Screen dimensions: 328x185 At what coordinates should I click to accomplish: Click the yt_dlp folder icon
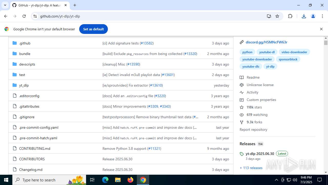pyautogui.click(x=15, y=85)
